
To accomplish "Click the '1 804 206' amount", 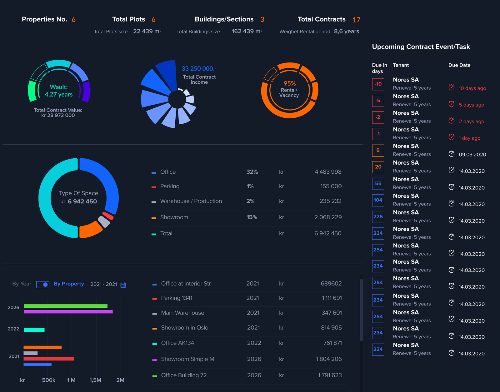I will click(329, 359).
